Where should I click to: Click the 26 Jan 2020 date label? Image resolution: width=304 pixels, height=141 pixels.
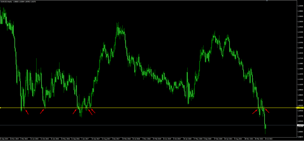click(188, 138)
